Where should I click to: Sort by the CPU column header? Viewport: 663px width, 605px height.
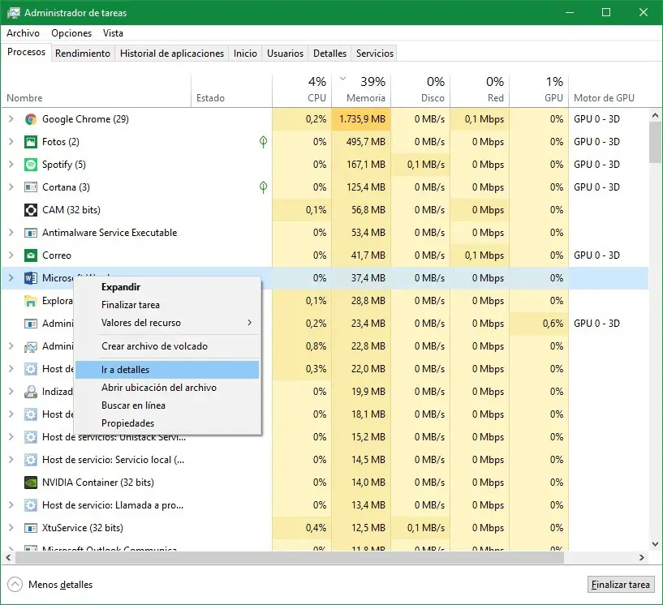(x=302, y=90)
